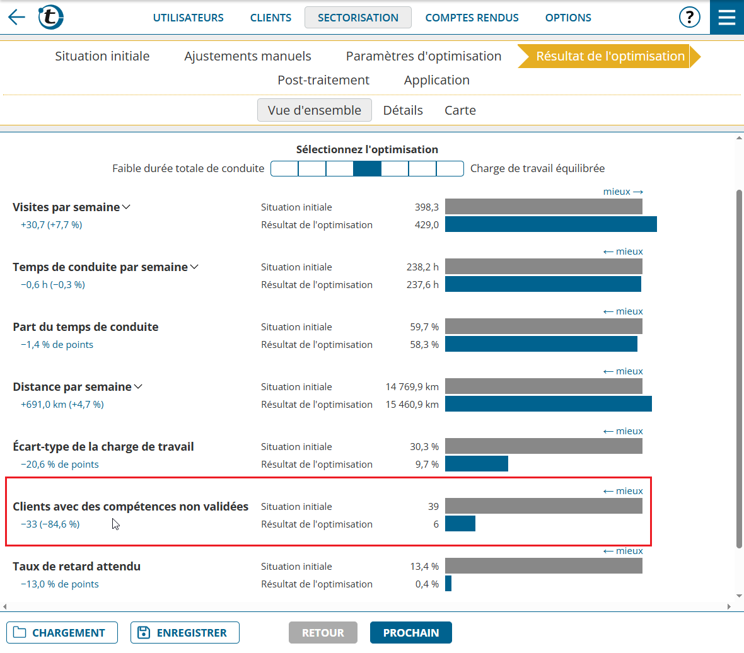Expand Temps de conduite par semaine chevron
The width and height of the screenshot is (744, 653).
(x=194, y=267)
